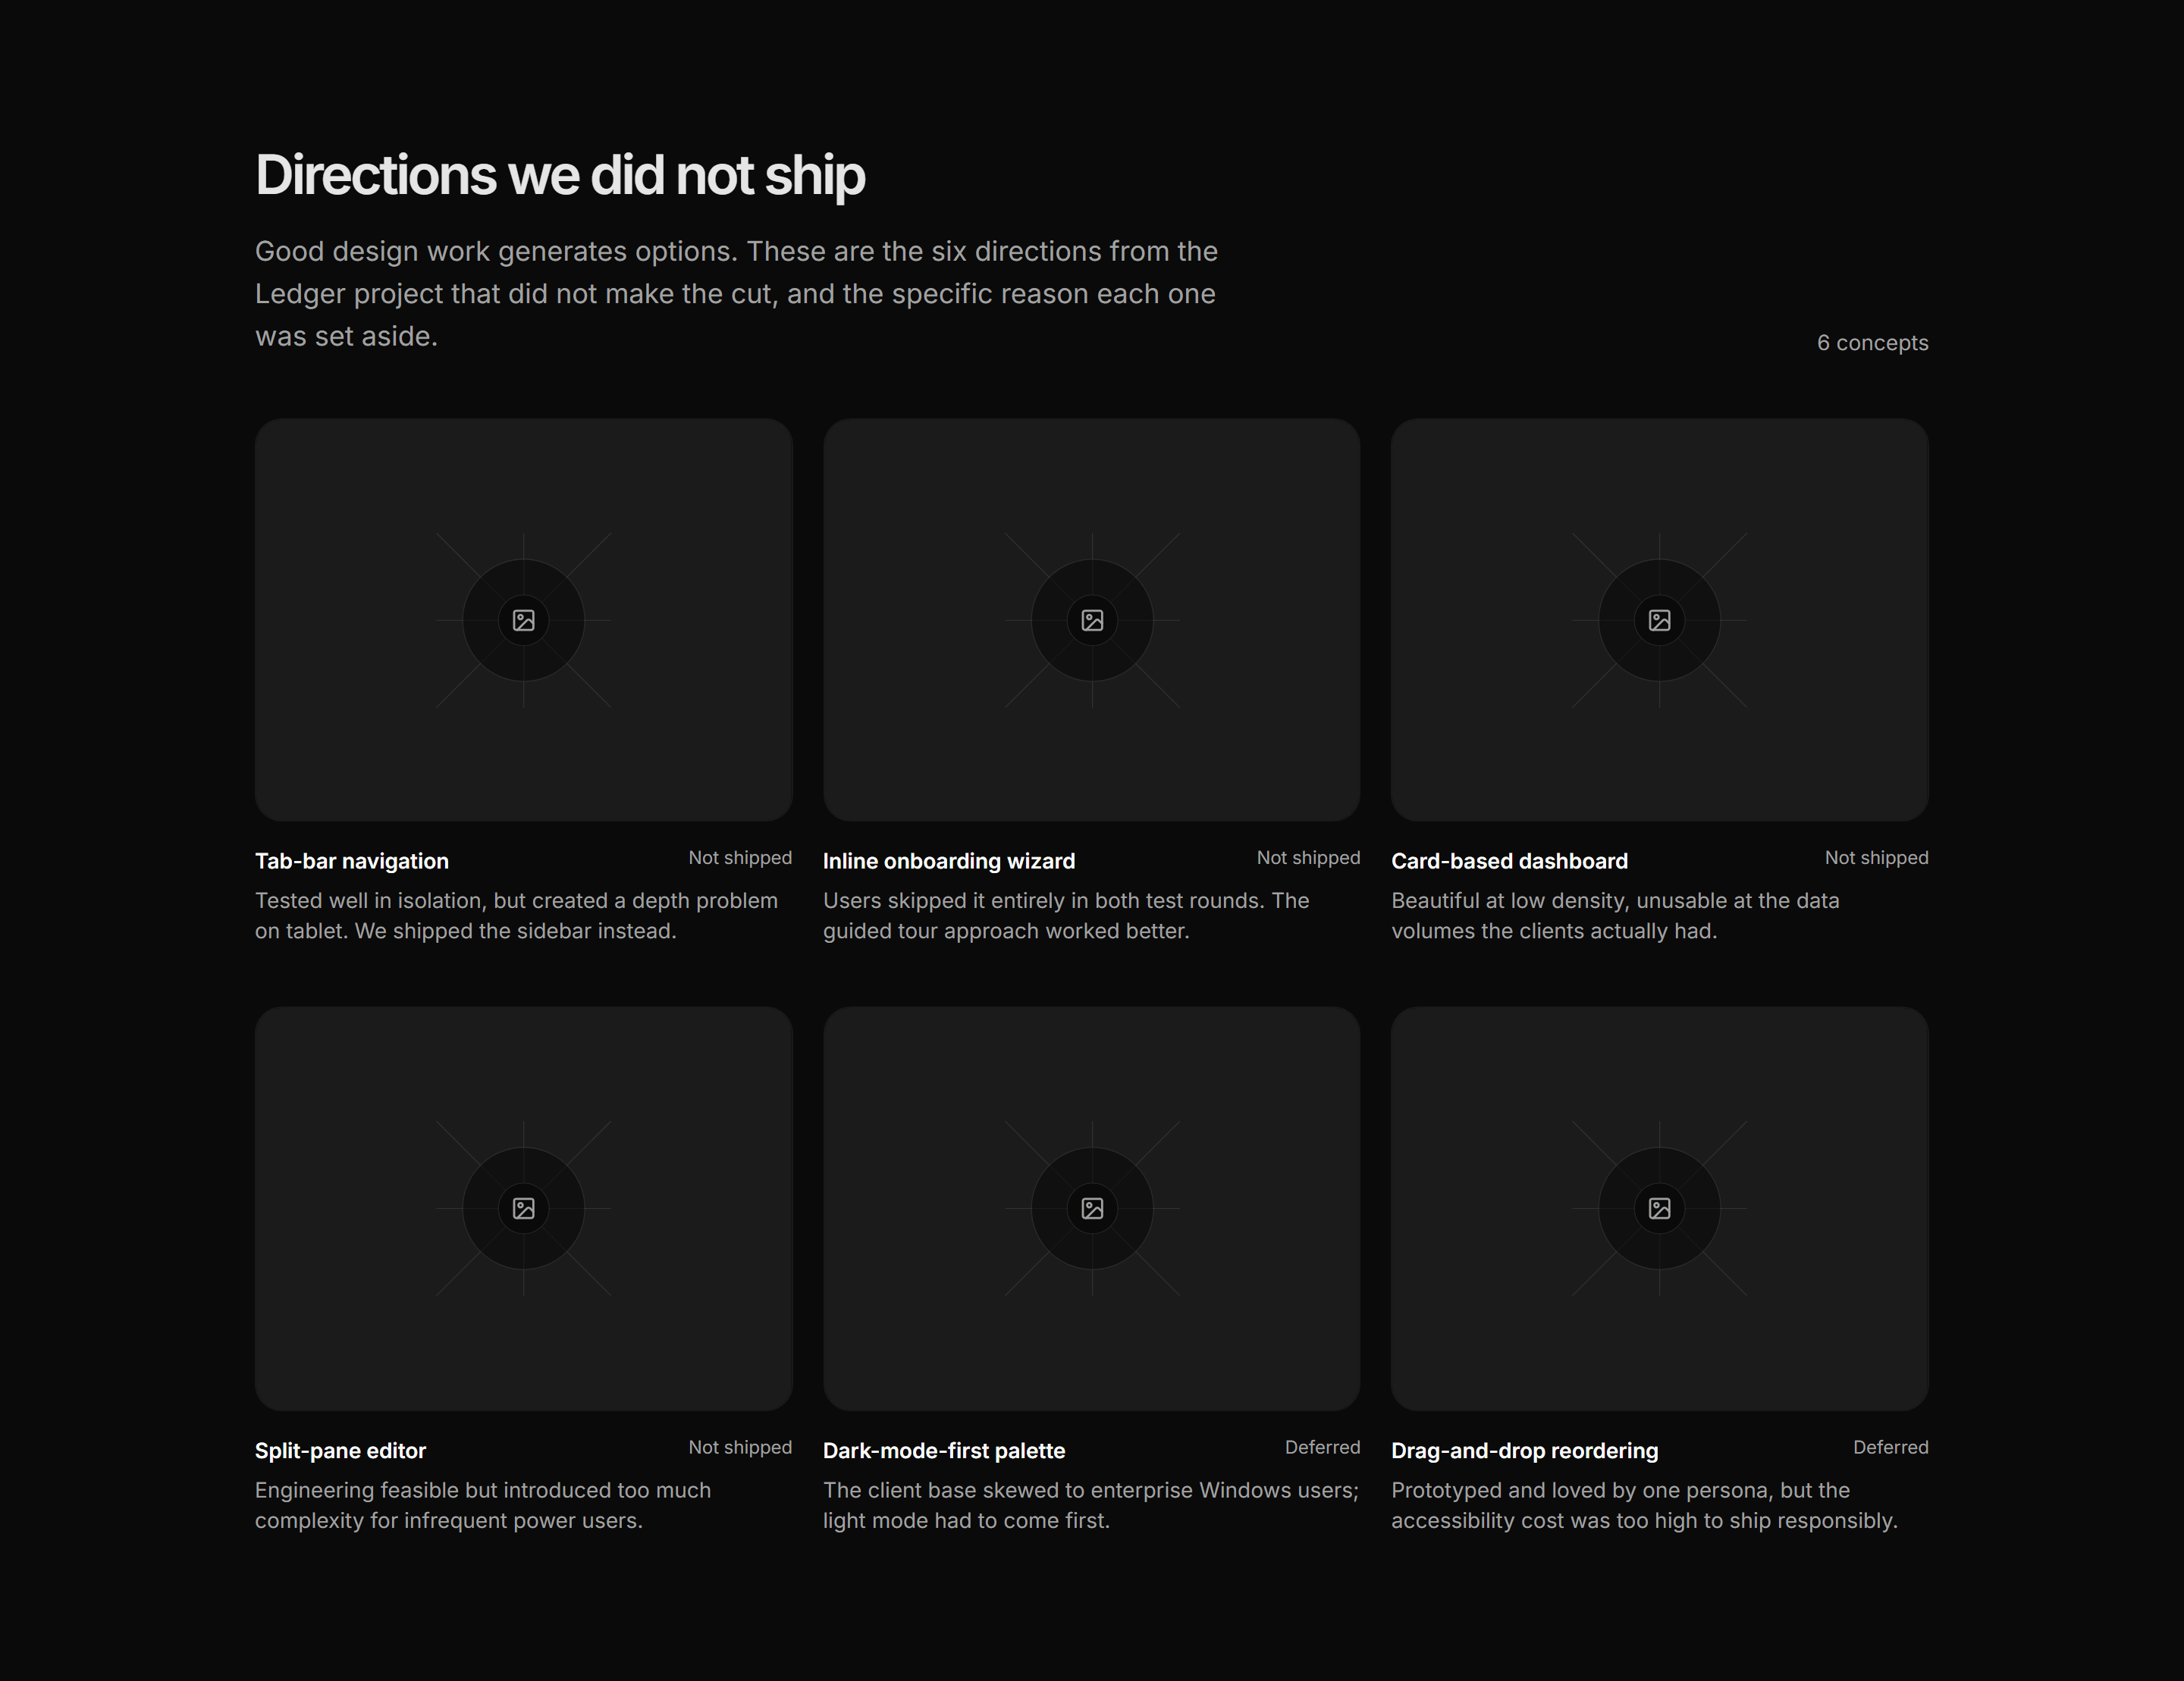2184x1681 pixels.
Task: Click the Deferred label beside Drag-and-drop reordering
Action: click(1890, 1447)
